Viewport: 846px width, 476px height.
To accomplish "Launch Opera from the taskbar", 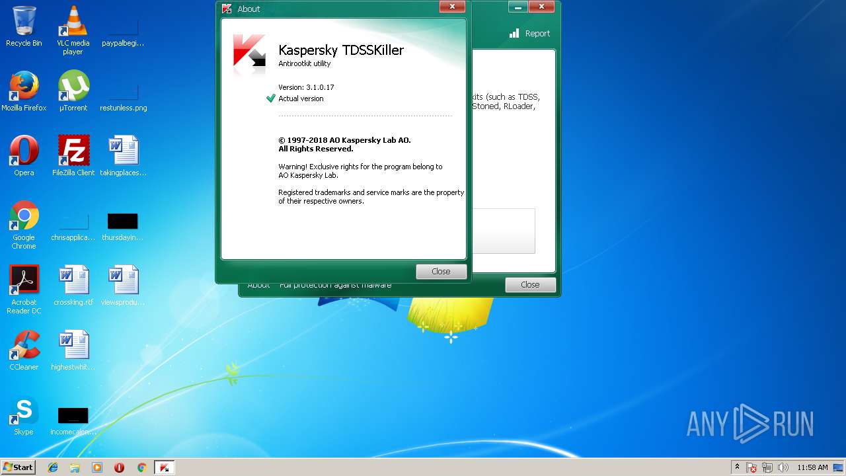I will [x=120, y=467].
